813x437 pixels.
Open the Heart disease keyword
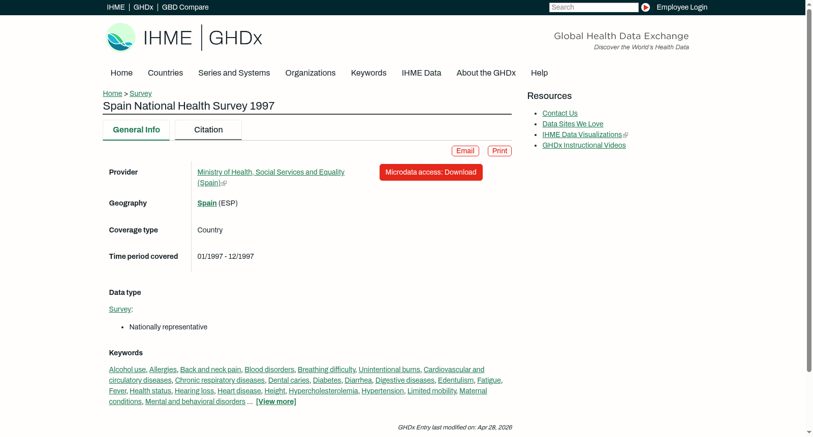click(x=239, y=391)
